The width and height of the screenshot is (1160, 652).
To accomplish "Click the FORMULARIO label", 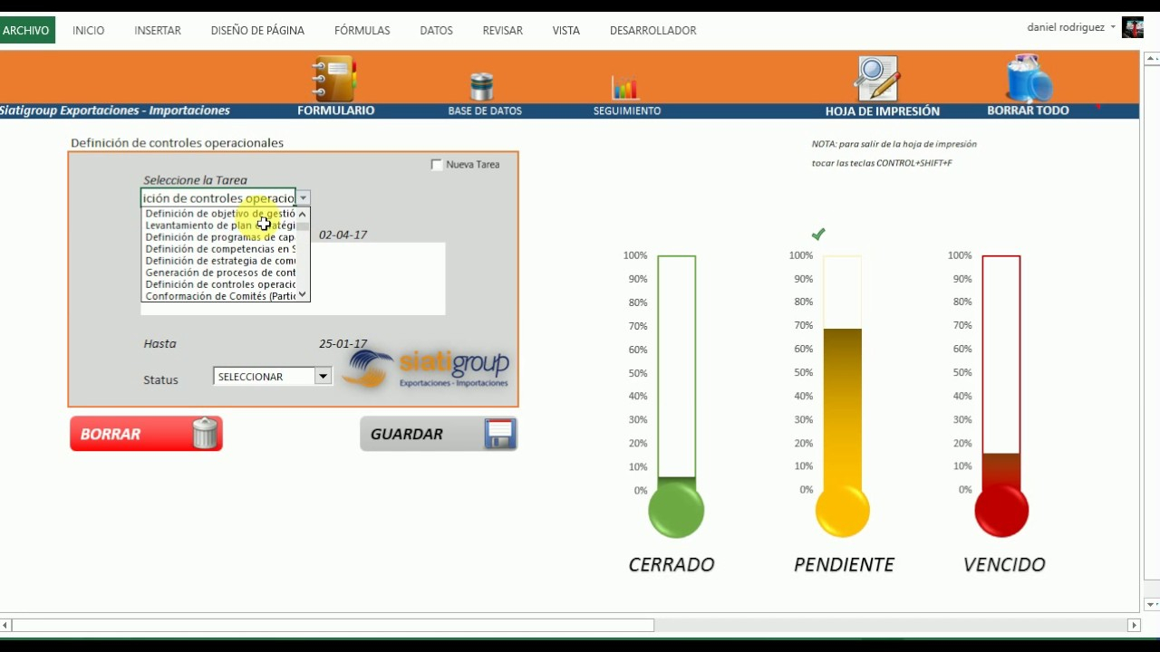I will pyautogui.click(x=335, y=110).
